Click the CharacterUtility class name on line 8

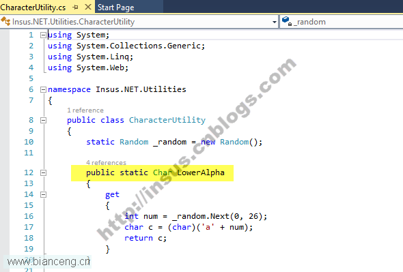pyautogui.click(x=167, y=120)
